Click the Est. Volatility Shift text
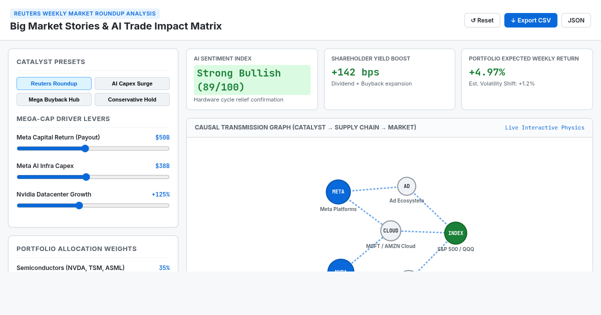Image resolution: width=601 pixels, height=315 pixels. click(x=501, y=83)
